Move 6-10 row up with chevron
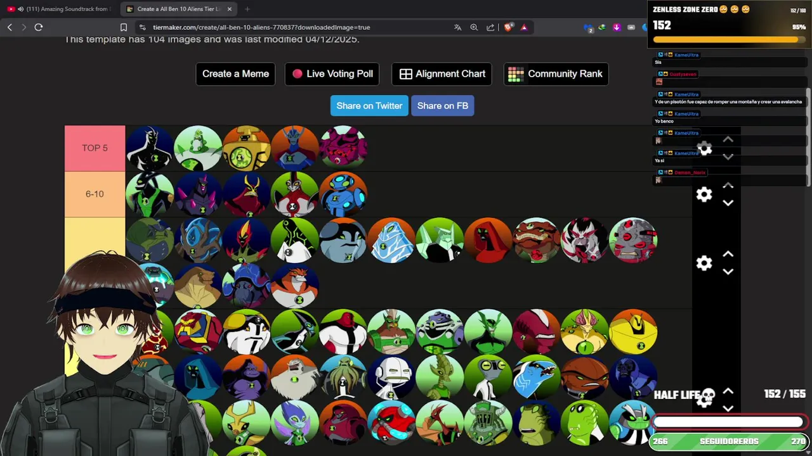Screen dimensions: 812x456 728,186
